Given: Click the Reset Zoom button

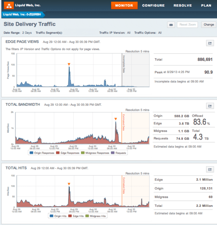Looking at the screenshot, I should coord(187,25).
